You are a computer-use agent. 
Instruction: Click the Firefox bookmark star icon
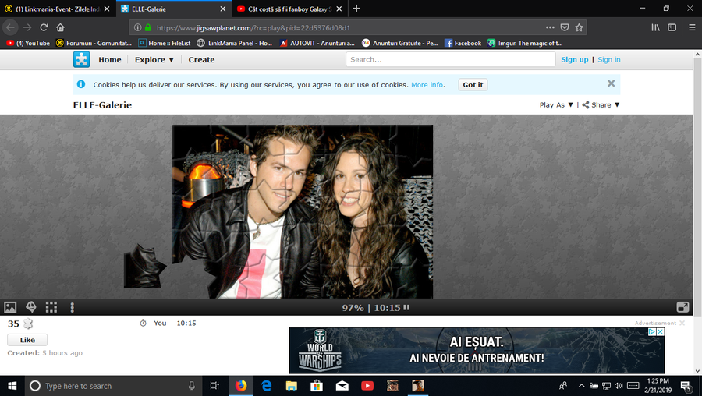579,27
